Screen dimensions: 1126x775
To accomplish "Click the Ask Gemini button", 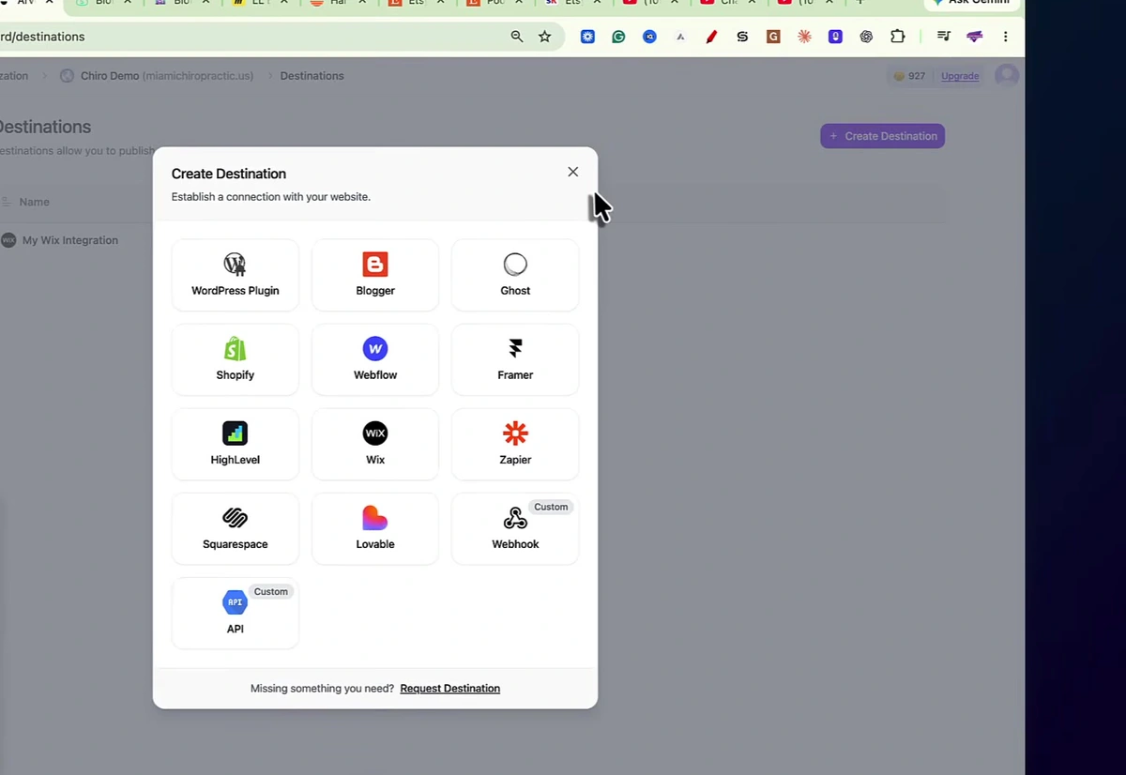I will pos(972,3).
